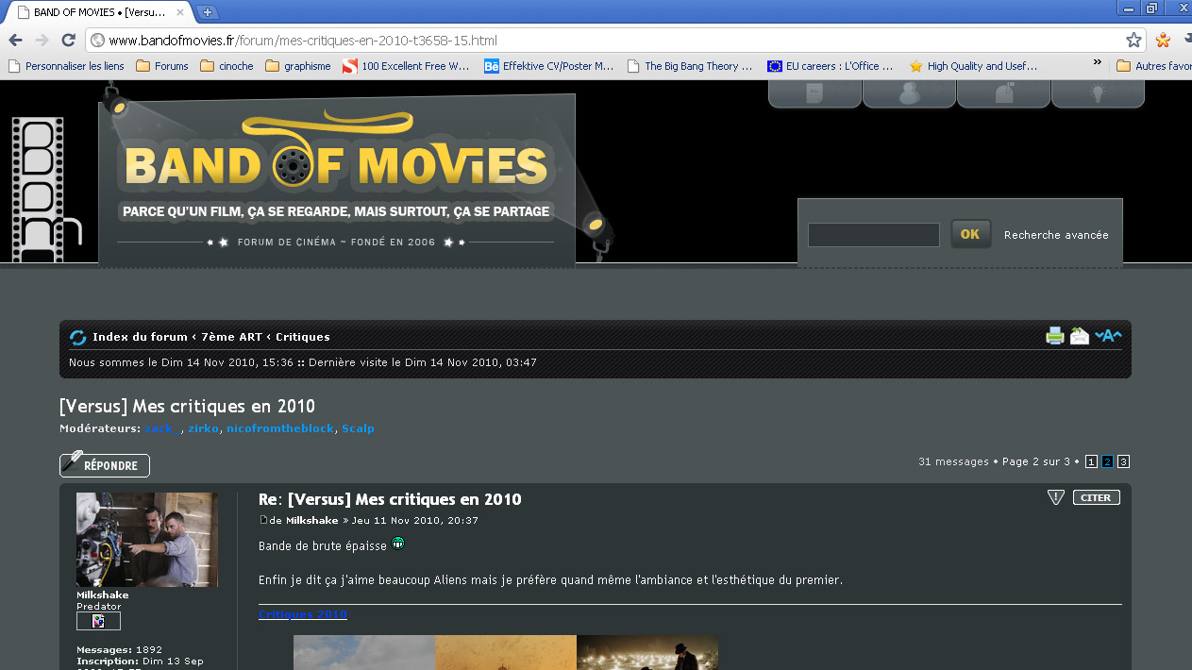The height and width of the screenshot is (670, 1192).
Task: Go back with the browser Back arrow
Action: pos(15,41)
